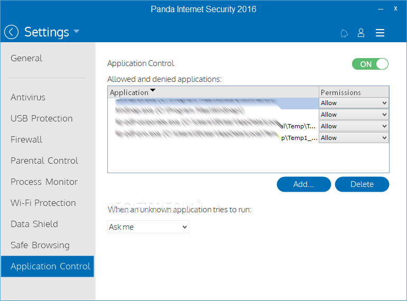Close the Panda Internet Security window

(395, 8)
